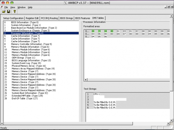Select Memory Device Mapped Address entry 23
The width and height of the screenshot is (174, 130).
pyautogui.click(x=41, y=85)
